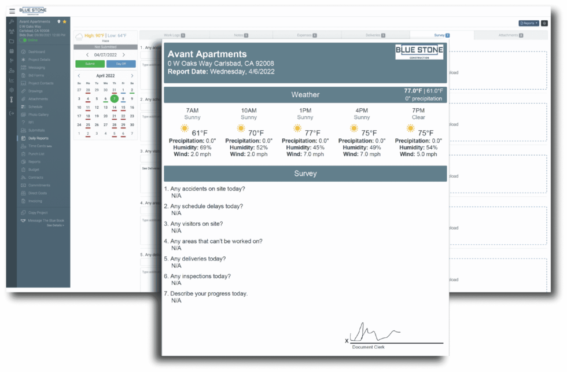Screen dimensions: 567x372
Task: Toggle the star favorite on Avant Apartments
Action: click(x=64, y=21)
